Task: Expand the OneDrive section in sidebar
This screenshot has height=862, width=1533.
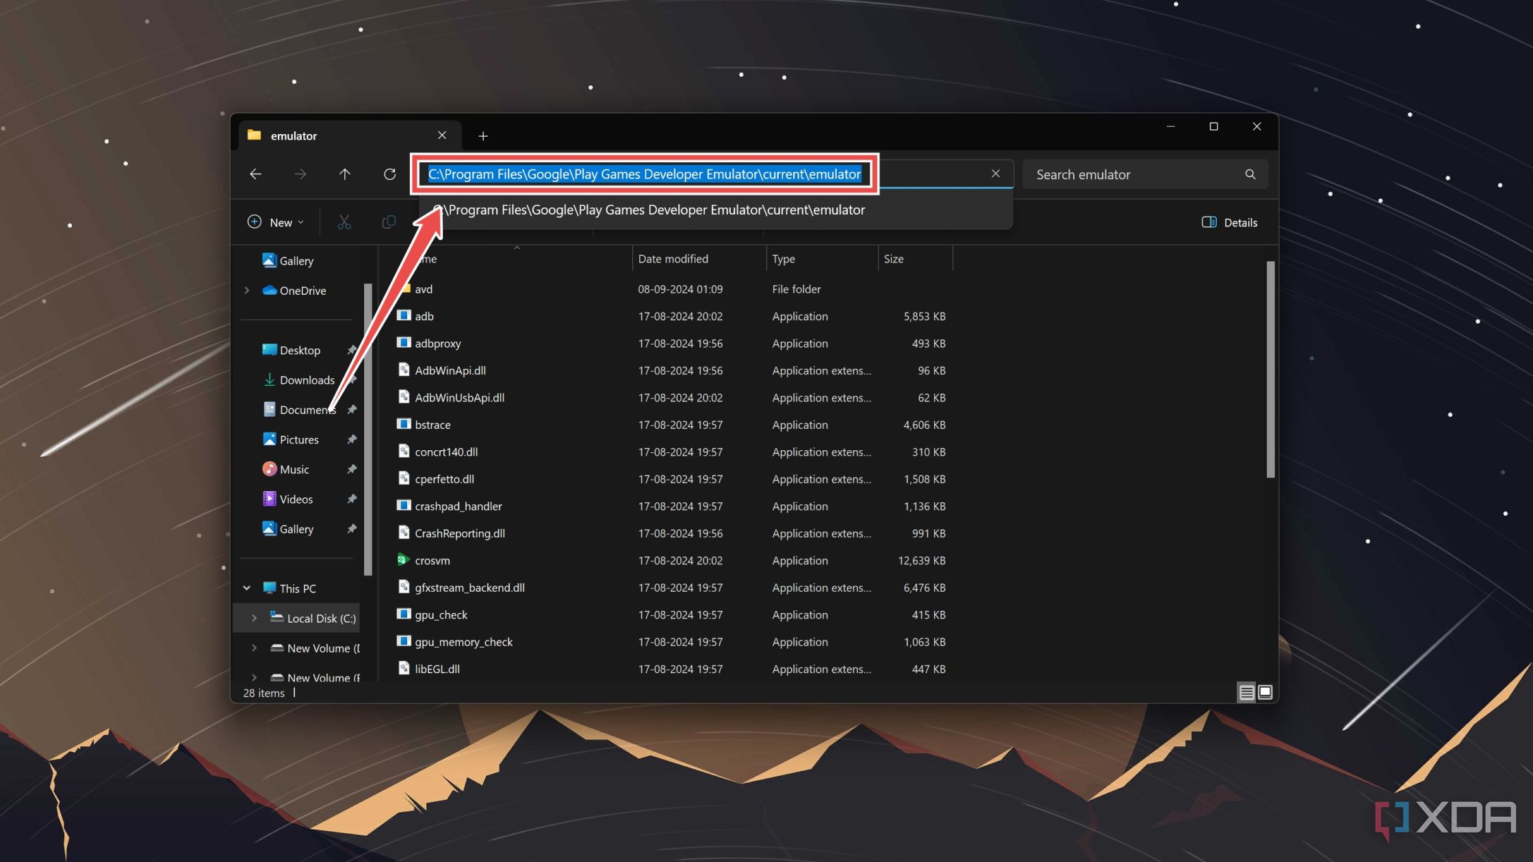Action: coord(246,289)
